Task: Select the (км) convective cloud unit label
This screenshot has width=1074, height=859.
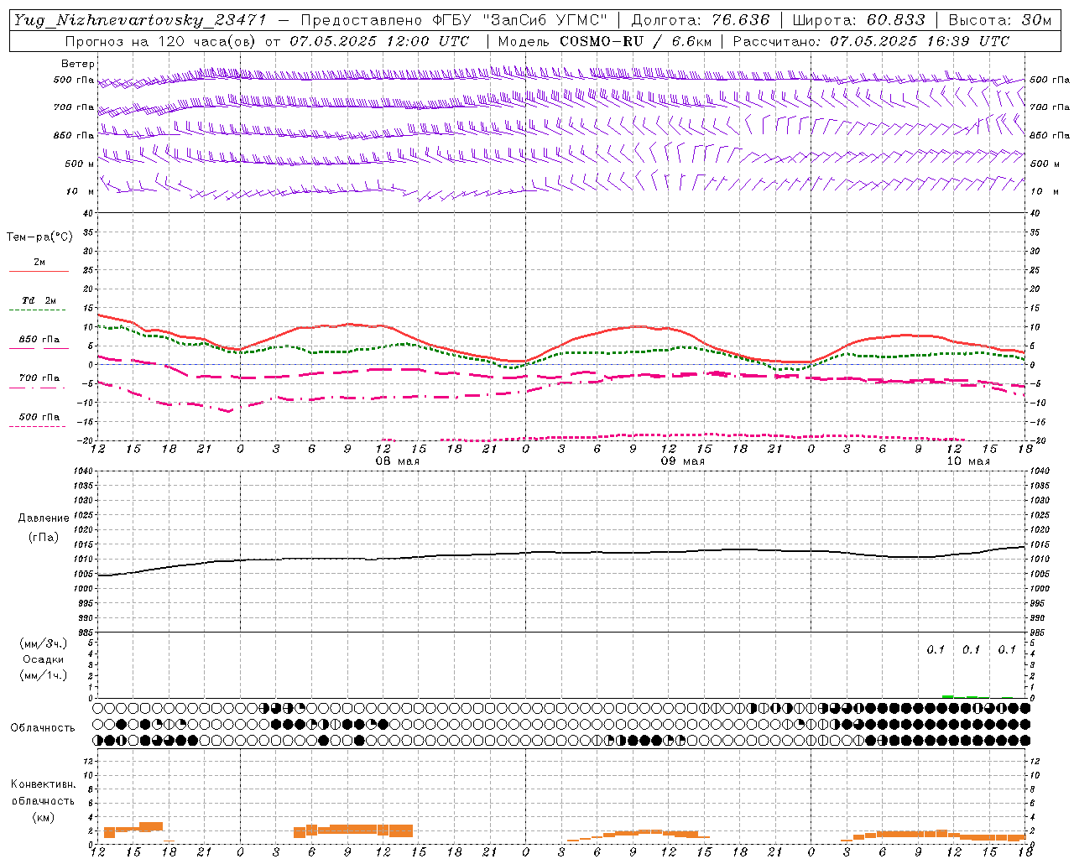Action: (x=43, y=817)
